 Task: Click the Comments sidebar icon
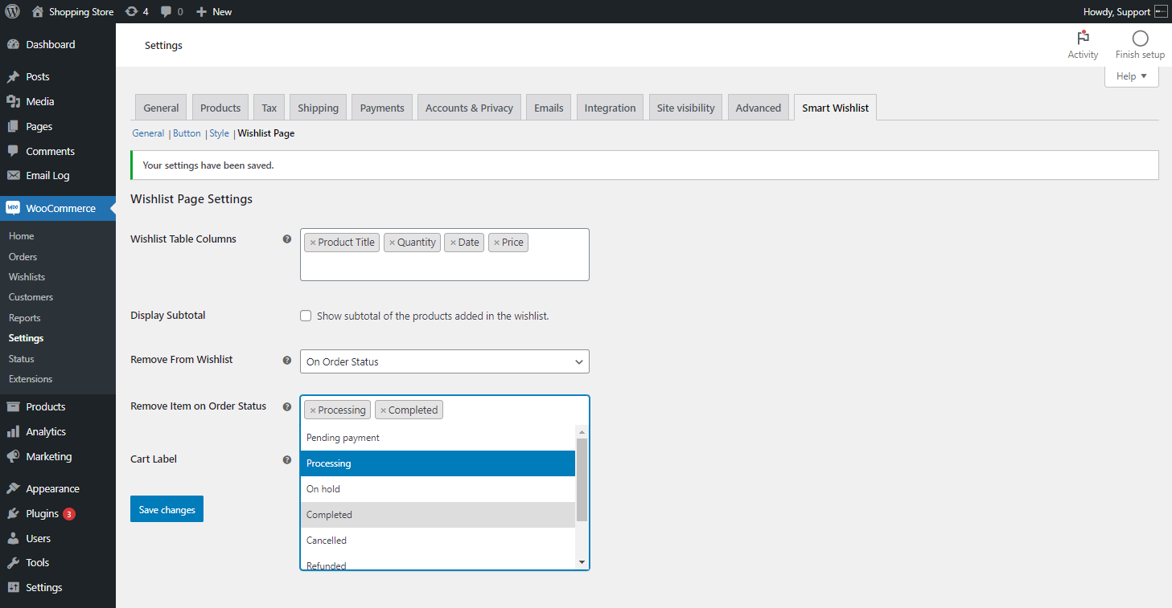13,152
